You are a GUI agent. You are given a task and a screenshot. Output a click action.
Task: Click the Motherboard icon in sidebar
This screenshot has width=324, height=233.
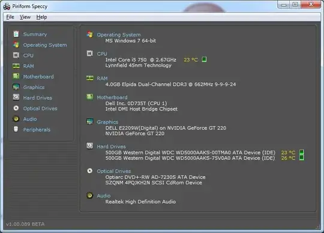[16, 76]
